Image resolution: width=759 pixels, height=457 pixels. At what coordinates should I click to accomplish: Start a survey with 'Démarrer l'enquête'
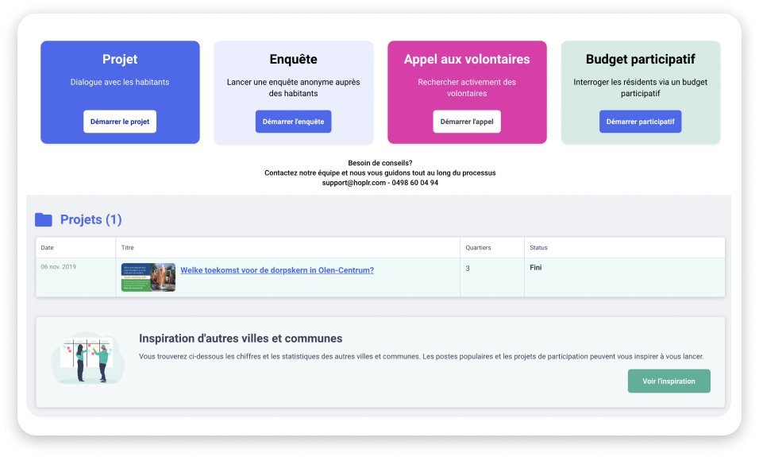[x=293, y=122]
